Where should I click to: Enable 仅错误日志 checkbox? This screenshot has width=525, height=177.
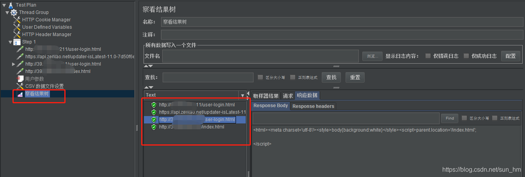(x=428, y=56)
